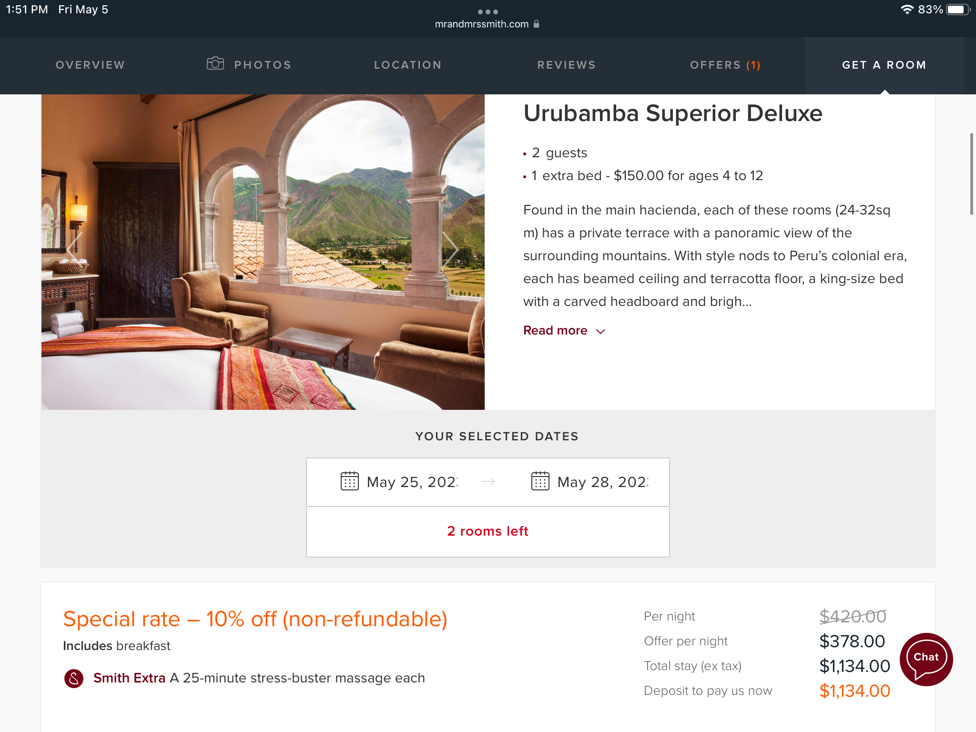Open the Offers (1) tab
976x732 pixels.
(x=725, y=65)
